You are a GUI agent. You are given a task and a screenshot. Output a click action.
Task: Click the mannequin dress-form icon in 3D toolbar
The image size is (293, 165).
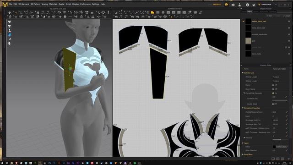click(81, 16)
